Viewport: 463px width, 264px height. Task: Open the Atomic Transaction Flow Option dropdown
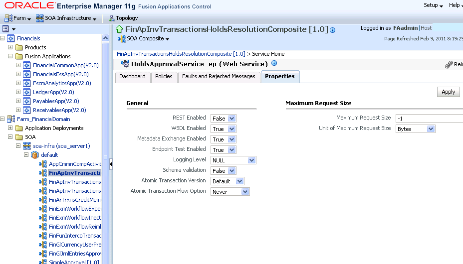(230, 192)
